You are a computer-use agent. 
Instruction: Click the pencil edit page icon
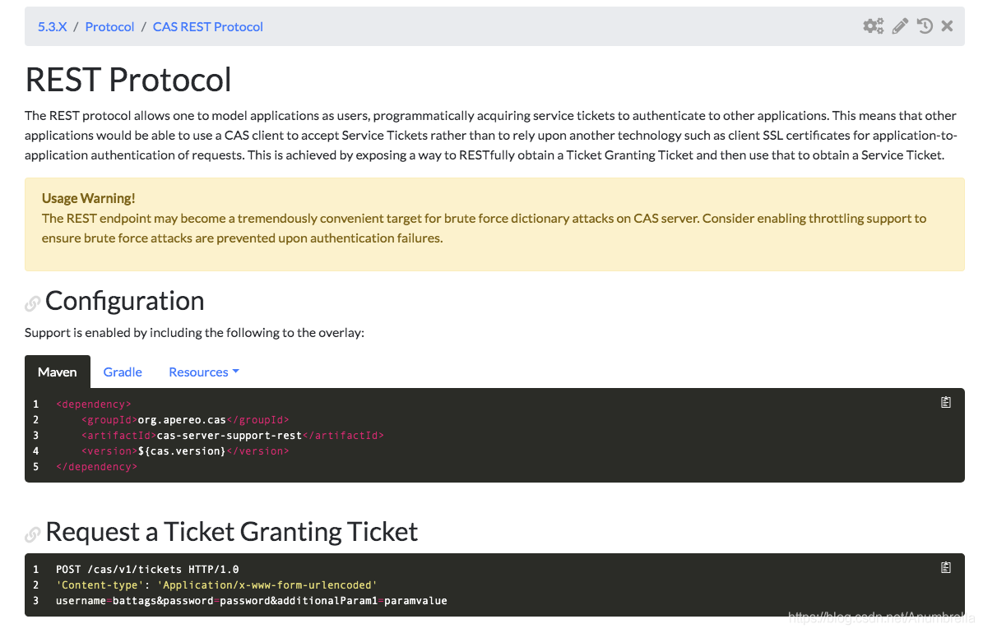[x=900, y=26]
